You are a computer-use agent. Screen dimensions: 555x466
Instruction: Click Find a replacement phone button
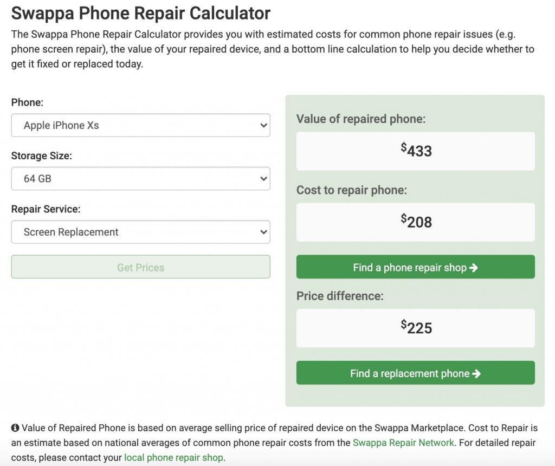416,373
